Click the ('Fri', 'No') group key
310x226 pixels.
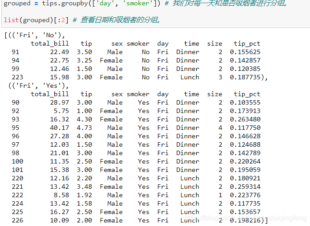37,35
